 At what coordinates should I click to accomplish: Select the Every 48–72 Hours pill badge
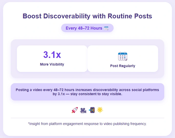[x=87, y=28]
